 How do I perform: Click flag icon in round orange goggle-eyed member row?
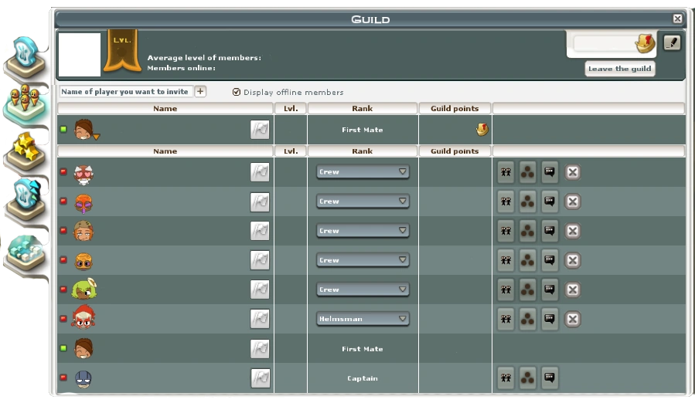click(260, 260)
